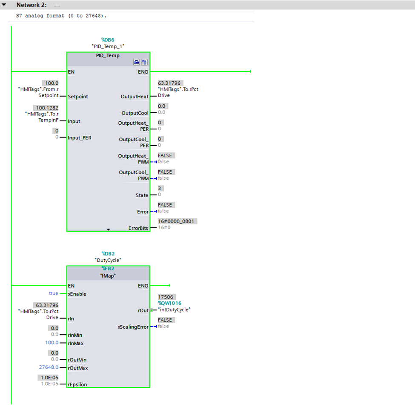Expand the PID_Temp block's hidden parameters arrow
Viewport: 415px width, 407px height.
pyautogui.click(x=108, y=229)
